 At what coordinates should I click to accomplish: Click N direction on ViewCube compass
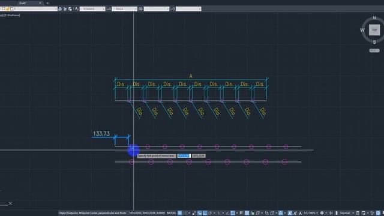374,18
